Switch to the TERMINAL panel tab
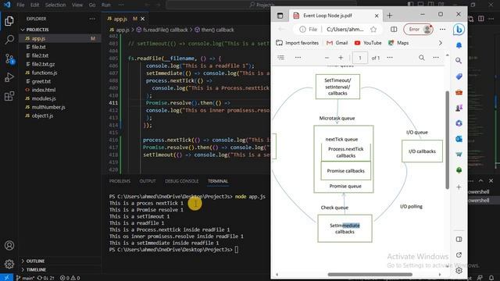The image size is (500, 281). click(x=218, y=181)
